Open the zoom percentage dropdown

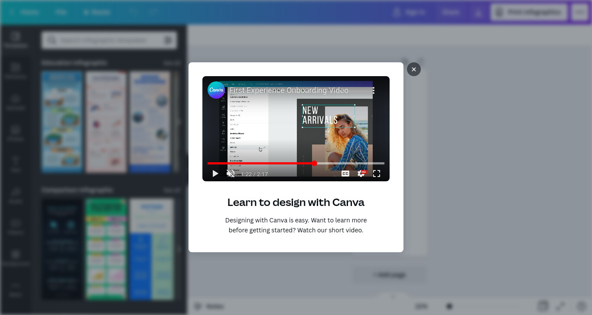tap(422, 306)
